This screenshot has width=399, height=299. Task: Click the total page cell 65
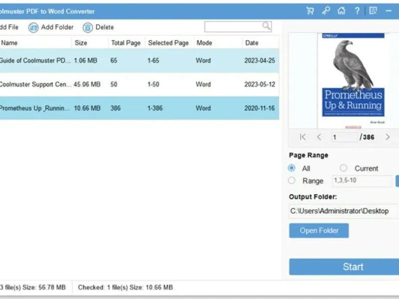pyautogui.click(x=114, y=60)
